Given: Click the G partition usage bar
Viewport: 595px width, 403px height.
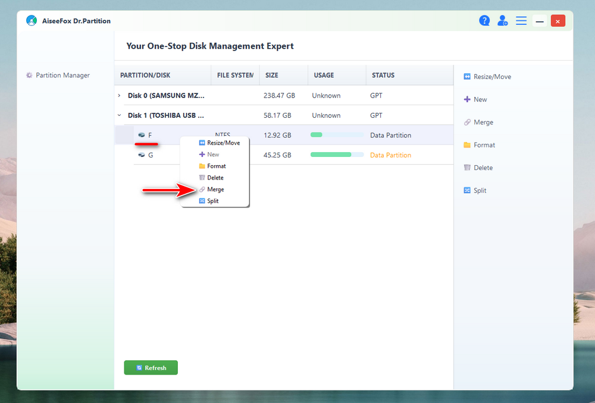Looking at the screenshot, I should point(337,155).
